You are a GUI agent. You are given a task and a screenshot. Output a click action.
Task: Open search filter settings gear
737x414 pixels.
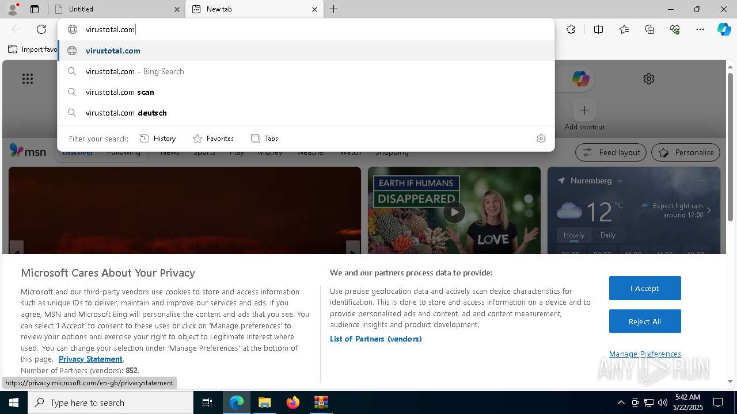click(541, 139)
